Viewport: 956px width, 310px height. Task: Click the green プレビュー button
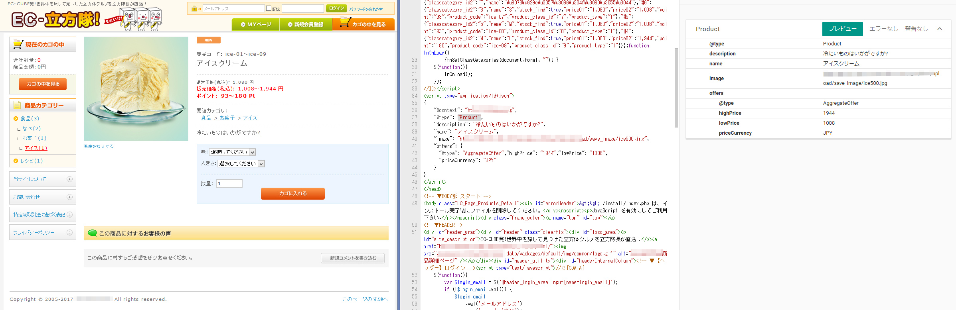point(842,29)
